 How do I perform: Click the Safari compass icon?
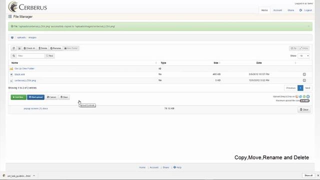point(308,96)
